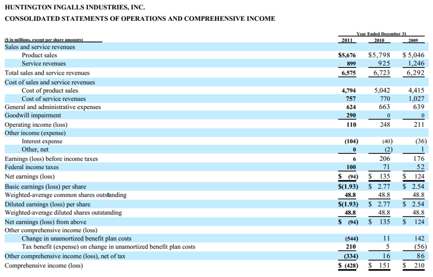Select the 2011 Operating income value "110"
This screenshot has width=433, height=277.
(351, 125)
